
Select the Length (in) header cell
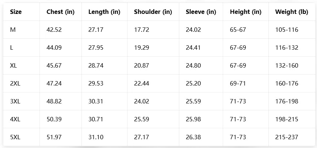coord(104,12)
